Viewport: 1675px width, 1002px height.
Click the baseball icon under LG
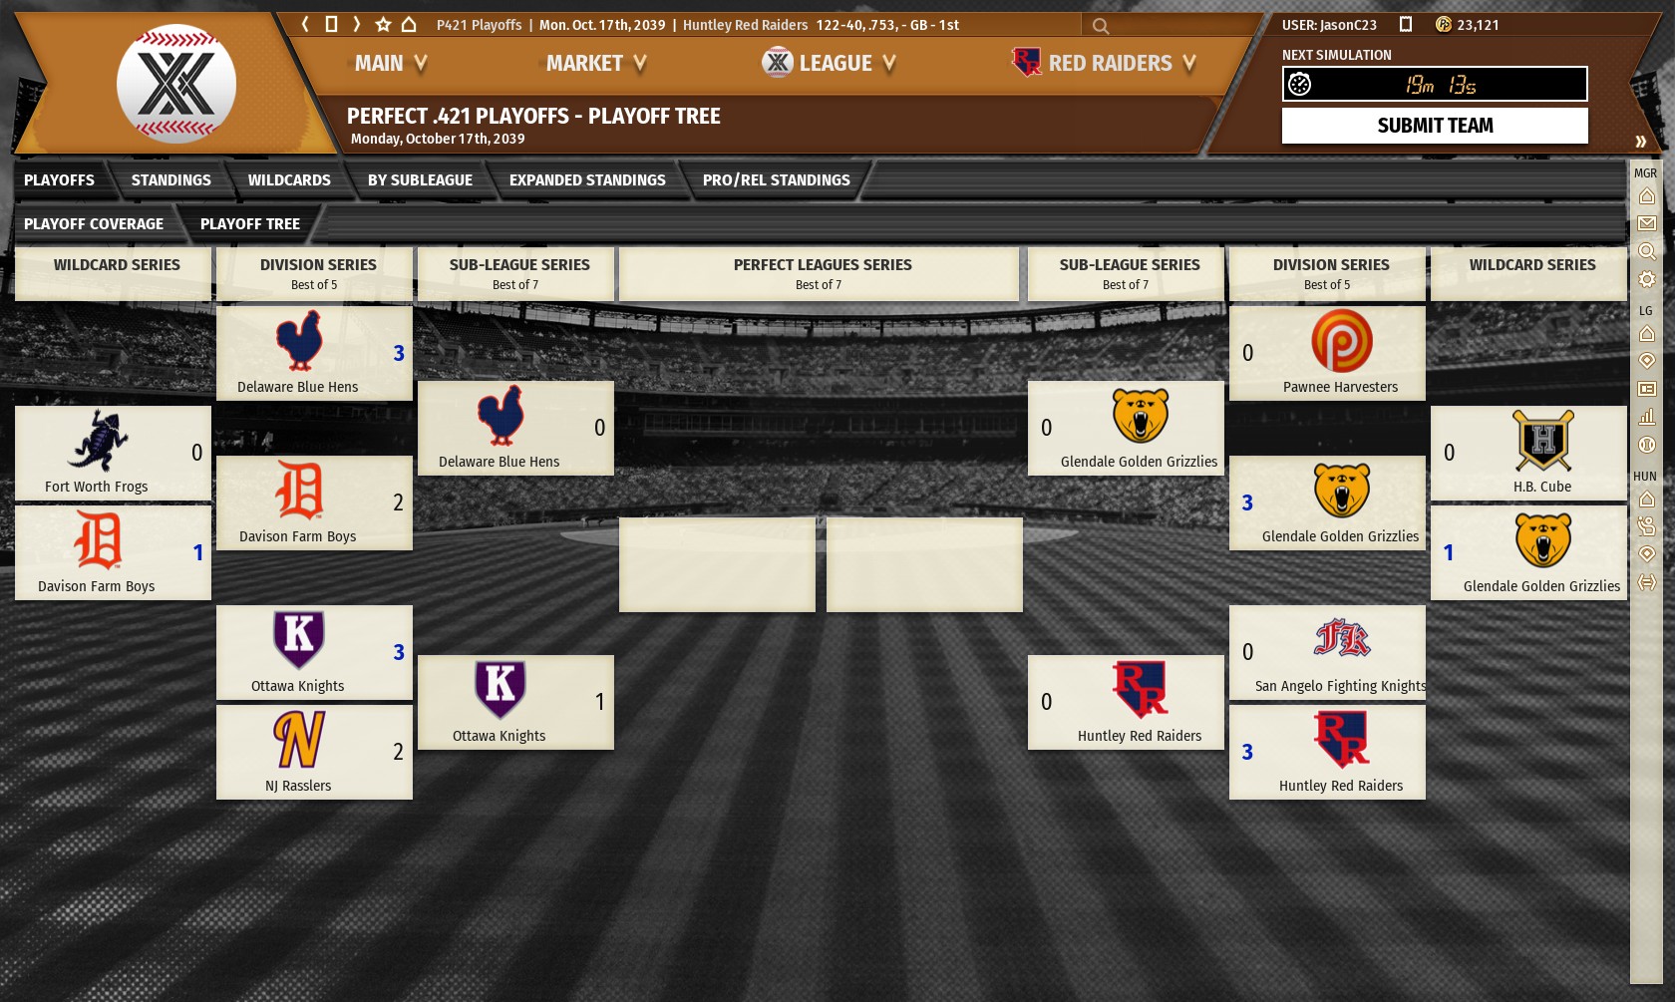coord(1647,445)
